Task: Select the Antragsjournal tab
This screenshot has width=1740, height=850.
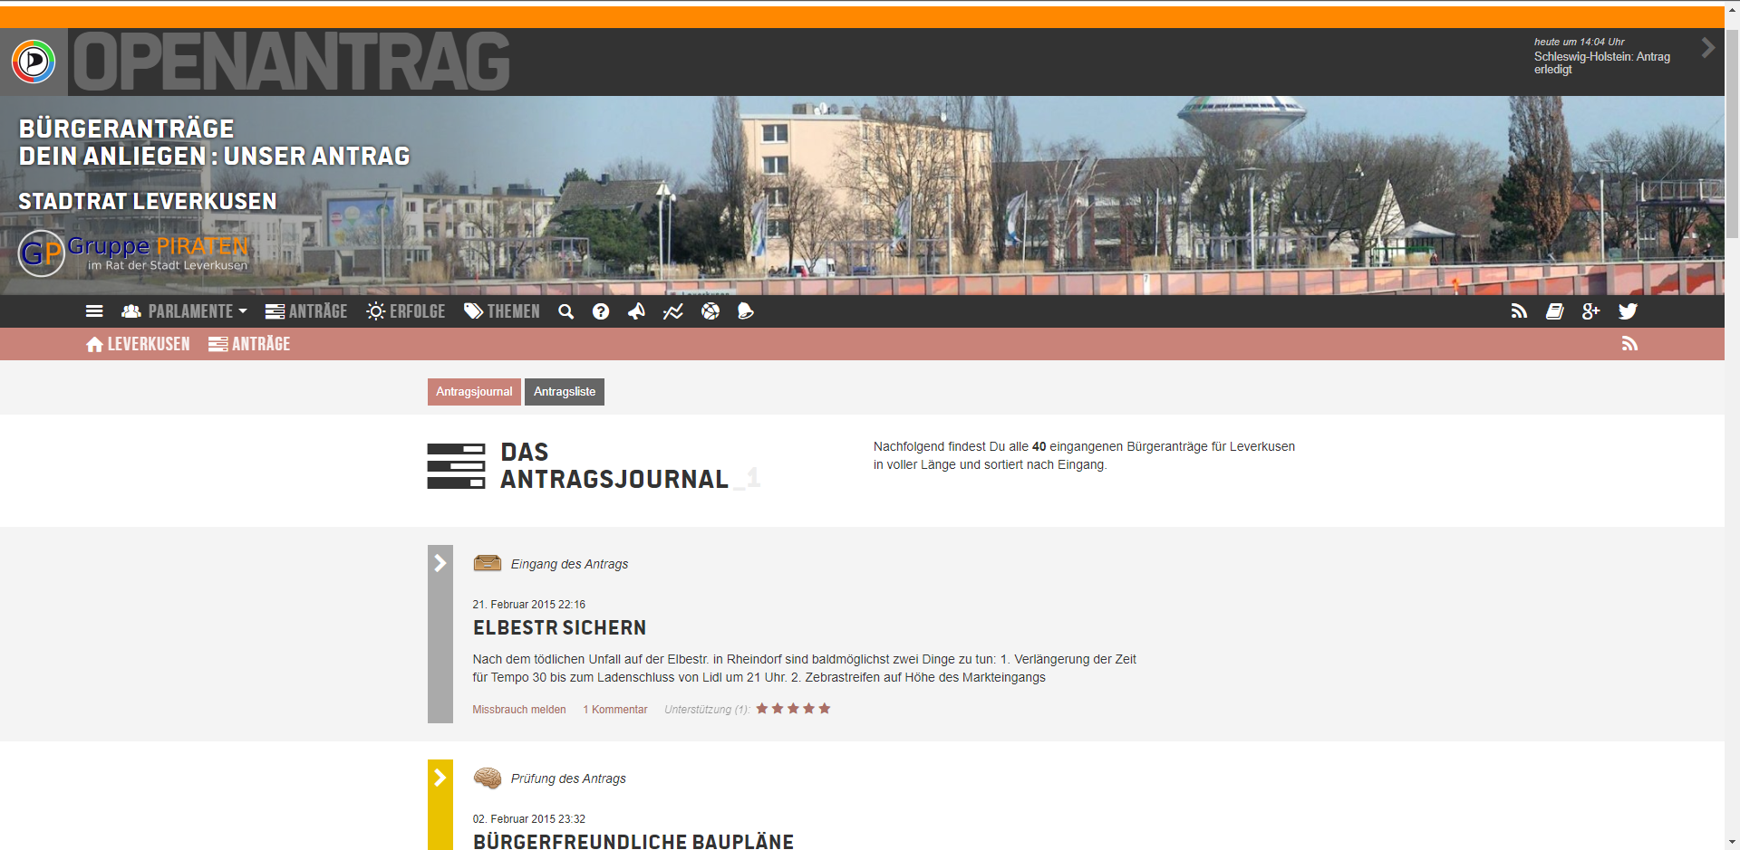Action: pyautogui.click(x=474, y=392)
